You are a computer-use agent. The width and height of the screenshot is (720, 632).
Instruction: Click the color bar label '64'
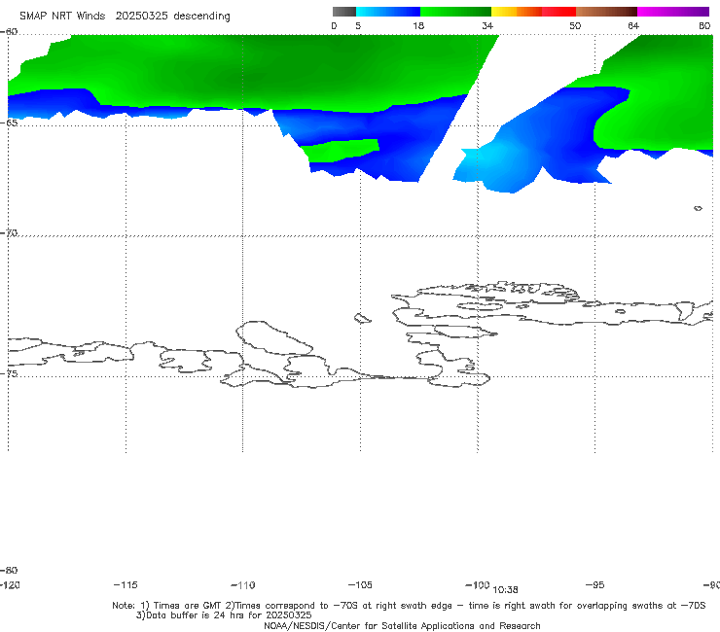(633, 26)
